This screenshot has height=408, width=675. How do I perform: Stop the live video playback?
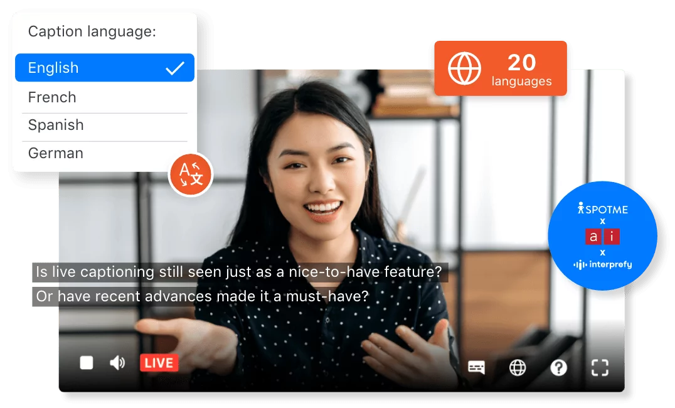[87, 363]
